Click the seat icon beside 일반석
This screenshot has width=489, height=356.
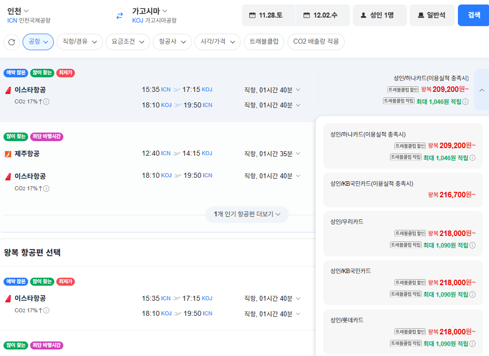(421, 15)
